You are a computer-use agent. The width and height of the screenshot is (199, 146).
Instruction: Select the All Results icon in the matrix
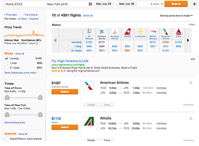point(89,31)
